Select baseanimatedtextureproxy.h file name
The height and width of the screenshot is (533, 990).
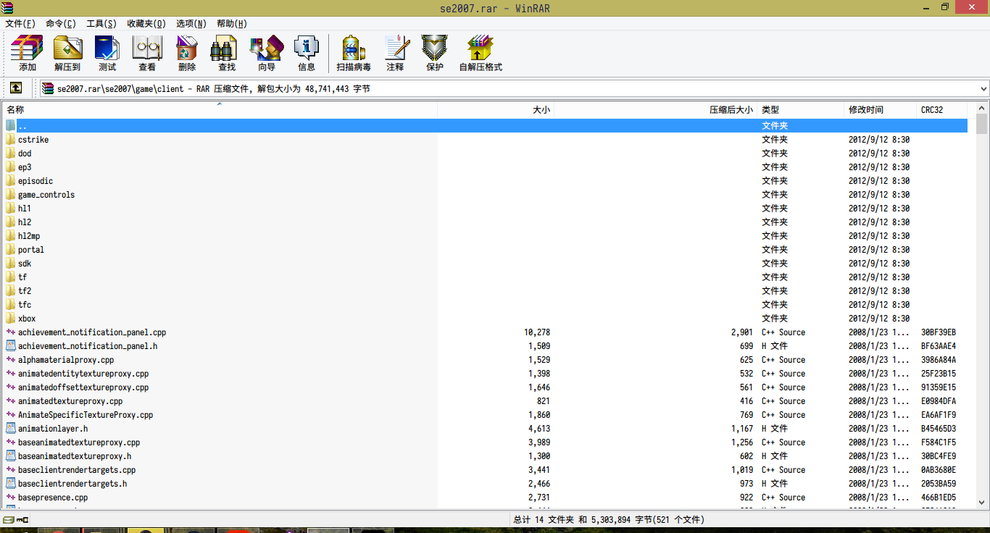click(x=75, y=456)
